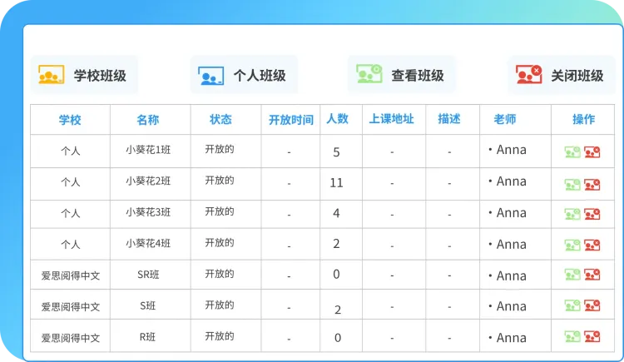Click the 学校 column header
Screen dimensions: 624x362
click(x=70, y=120)
